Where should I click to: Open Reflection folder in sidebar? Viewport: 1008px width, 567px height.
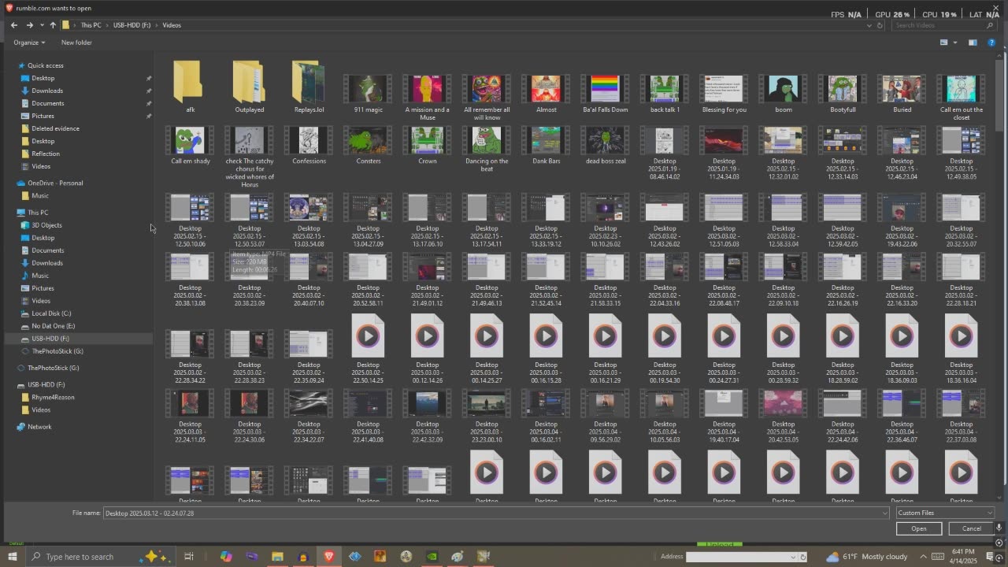tap(46, 154)
